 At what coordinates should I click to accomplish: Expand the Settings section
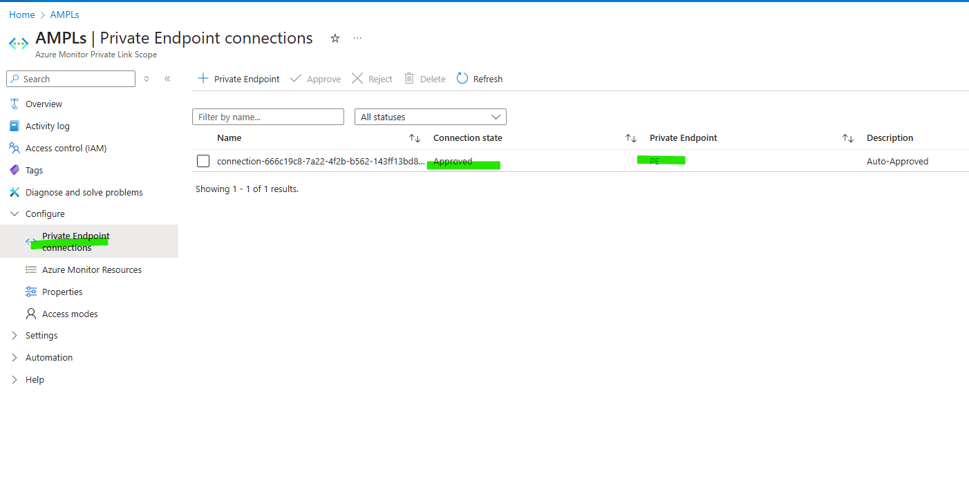coord(41,335)
